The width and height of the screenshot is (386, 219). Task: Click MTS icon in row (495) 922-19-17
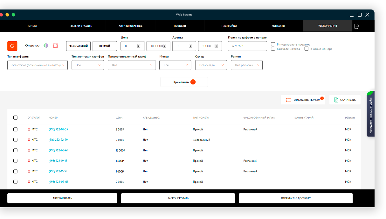click(x=29, y=161)
